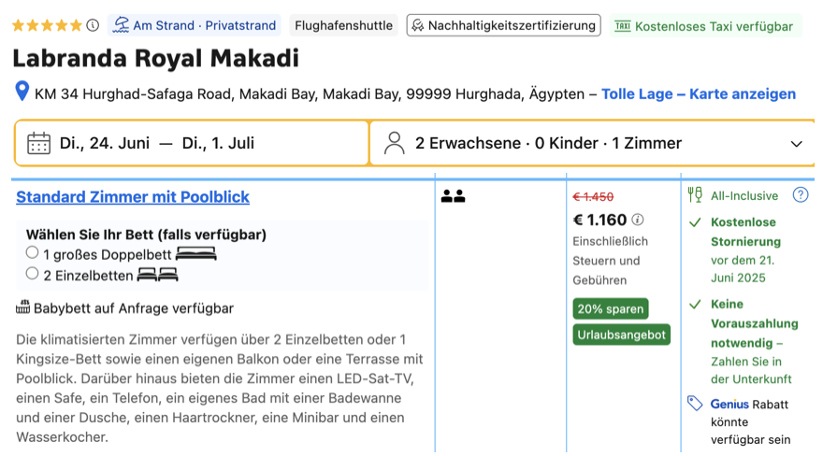The width and height of the screenshot is (823, 456).
Task: Click the info icon next to € 1.160
Action: [x=638, y=220]
